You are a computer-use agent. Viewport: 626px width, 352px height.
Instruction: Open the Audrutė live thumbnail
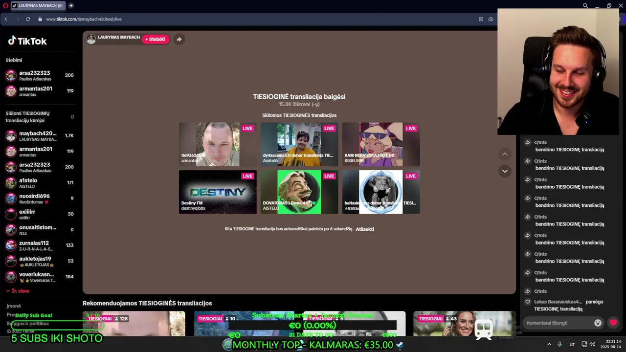[x=299, y=144]
